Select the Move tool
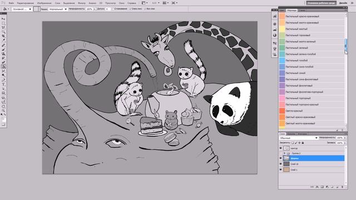 pyautogui.click(x=3, y=19)
